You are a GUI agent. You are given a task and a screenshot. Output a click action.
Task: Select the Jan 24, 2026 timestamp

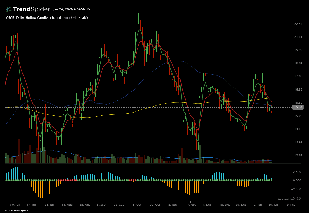(72, 9)
